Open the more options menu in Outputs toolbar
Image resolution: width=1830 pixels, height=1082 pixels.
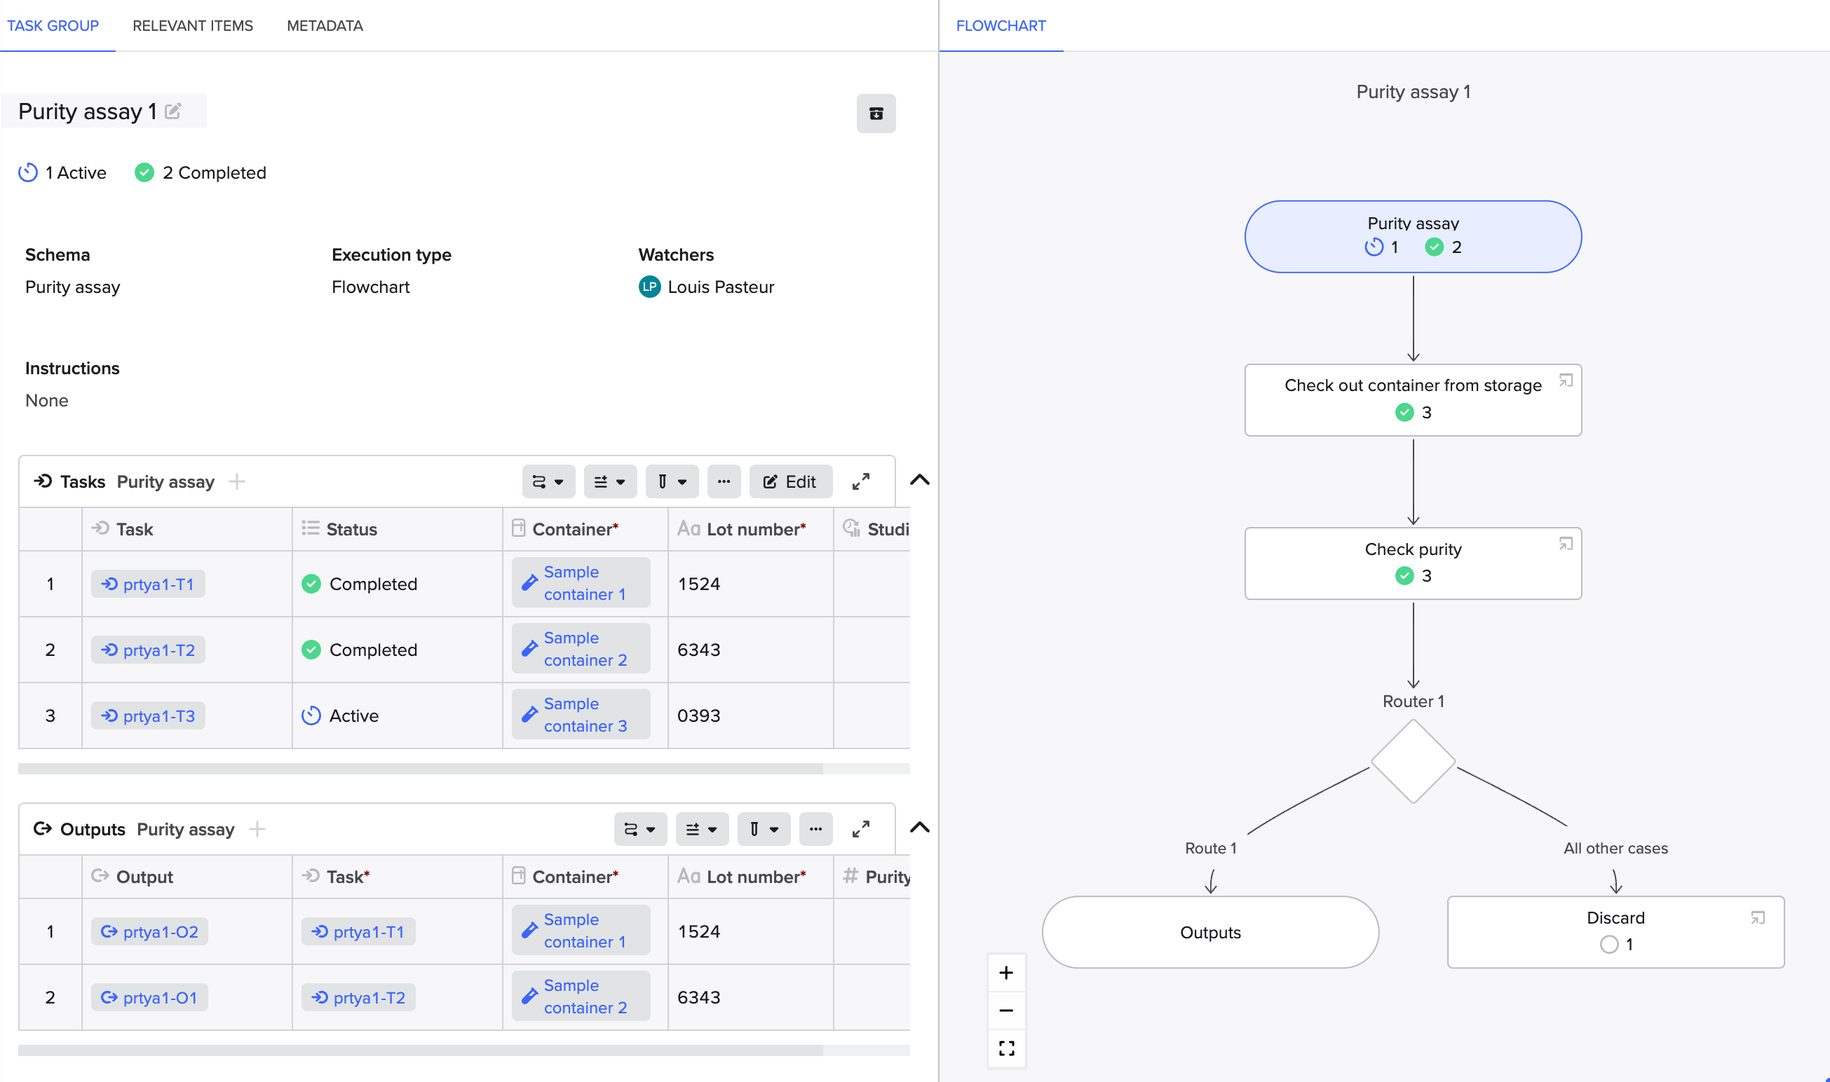tap(815, 829)
